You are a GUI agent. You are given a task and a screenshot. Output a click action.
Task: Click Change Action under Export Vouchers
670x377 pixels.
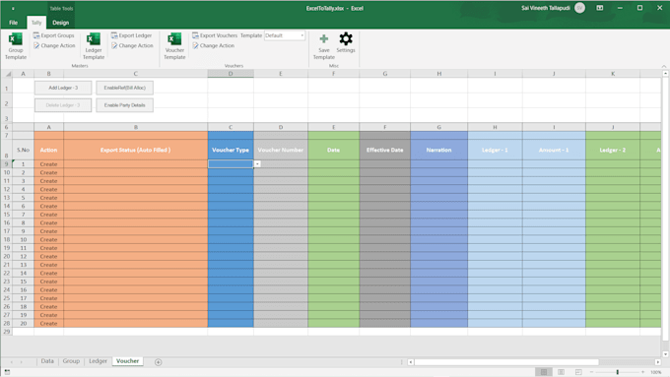click(213, 45)
